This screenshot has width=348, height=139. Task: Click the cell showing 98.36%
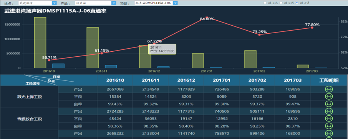tap(115, 126)
